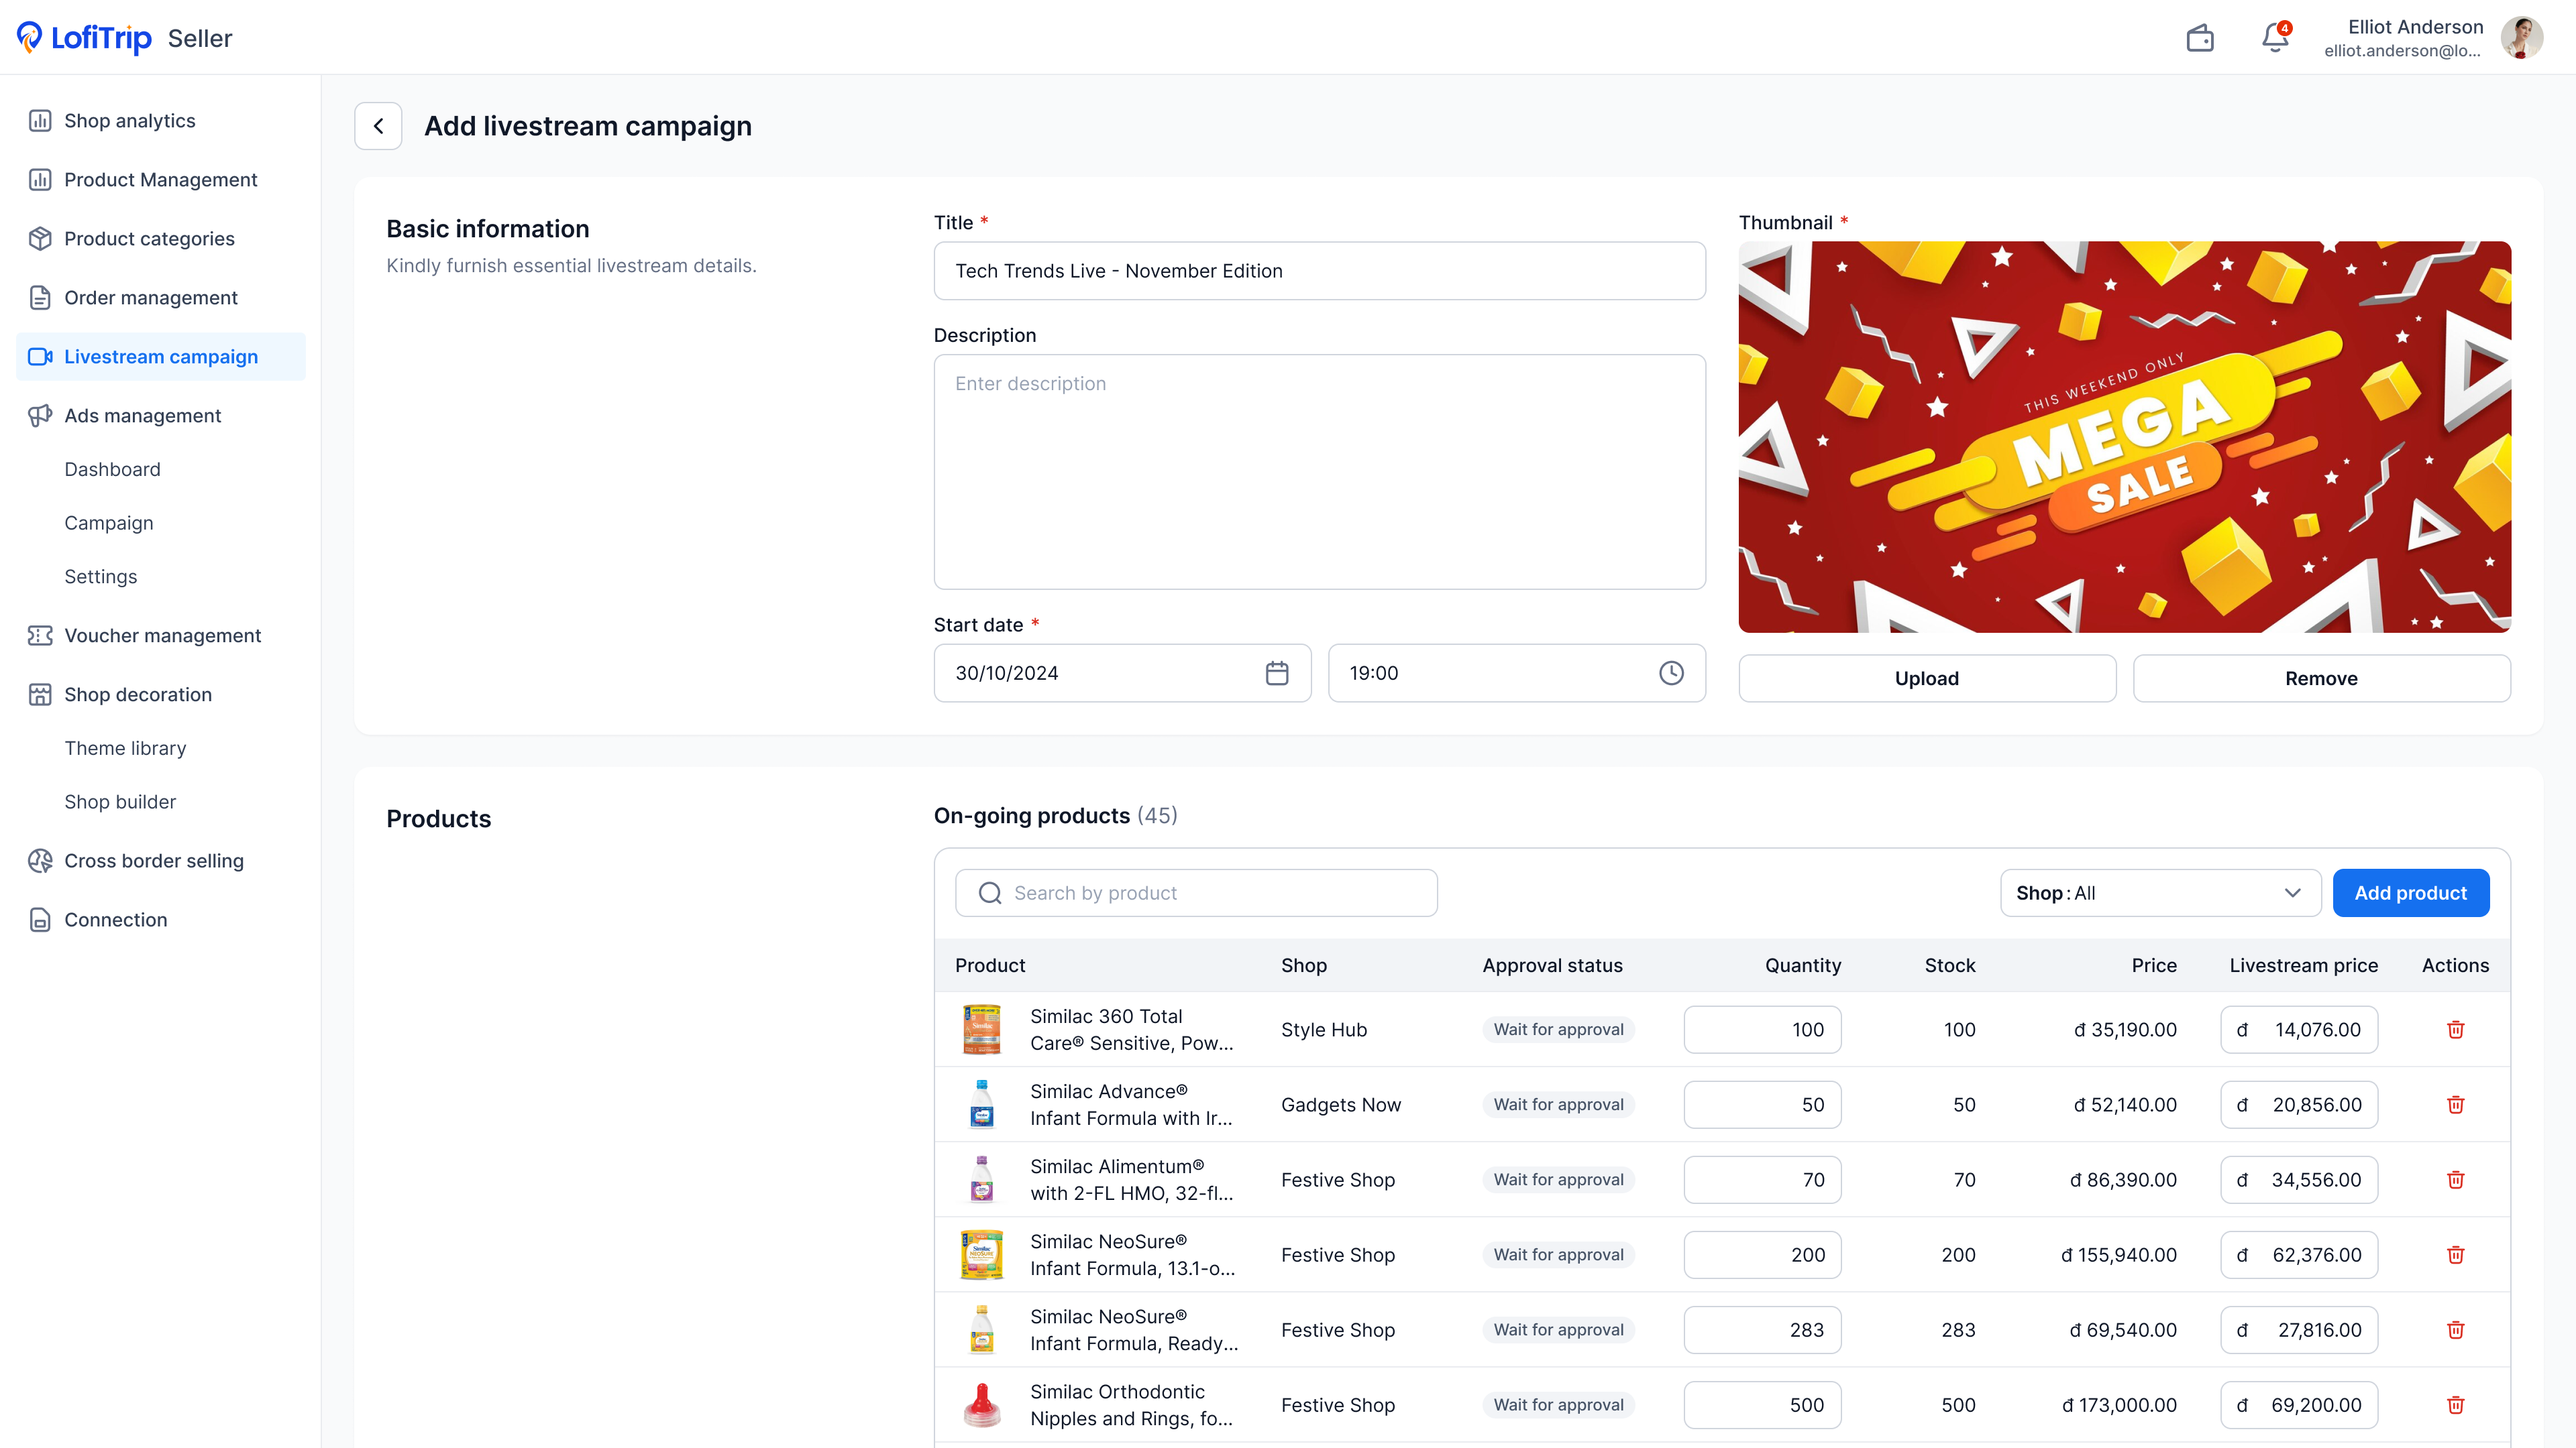Image resolution: width=2576 pixels, height=1448 pixels.
Task: Focus Search by product box
Action: [x=1196, y=892]
